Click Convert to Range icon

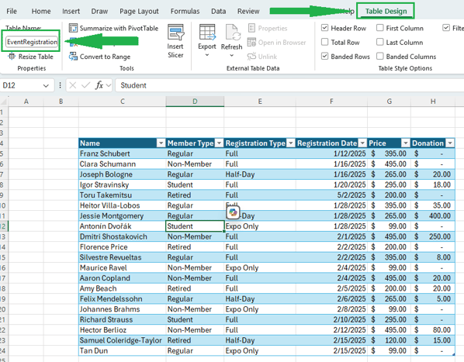(x=73, y=56)
